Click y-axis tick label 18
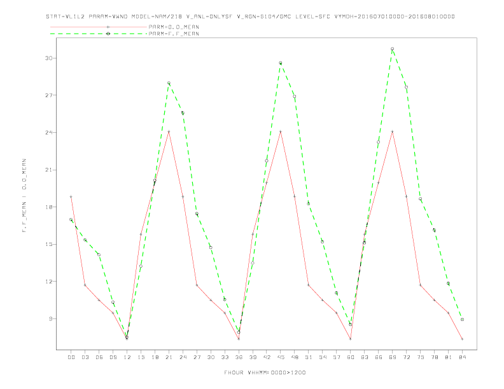The width and height of the screenshot is (504, 389). pos(48,207)
